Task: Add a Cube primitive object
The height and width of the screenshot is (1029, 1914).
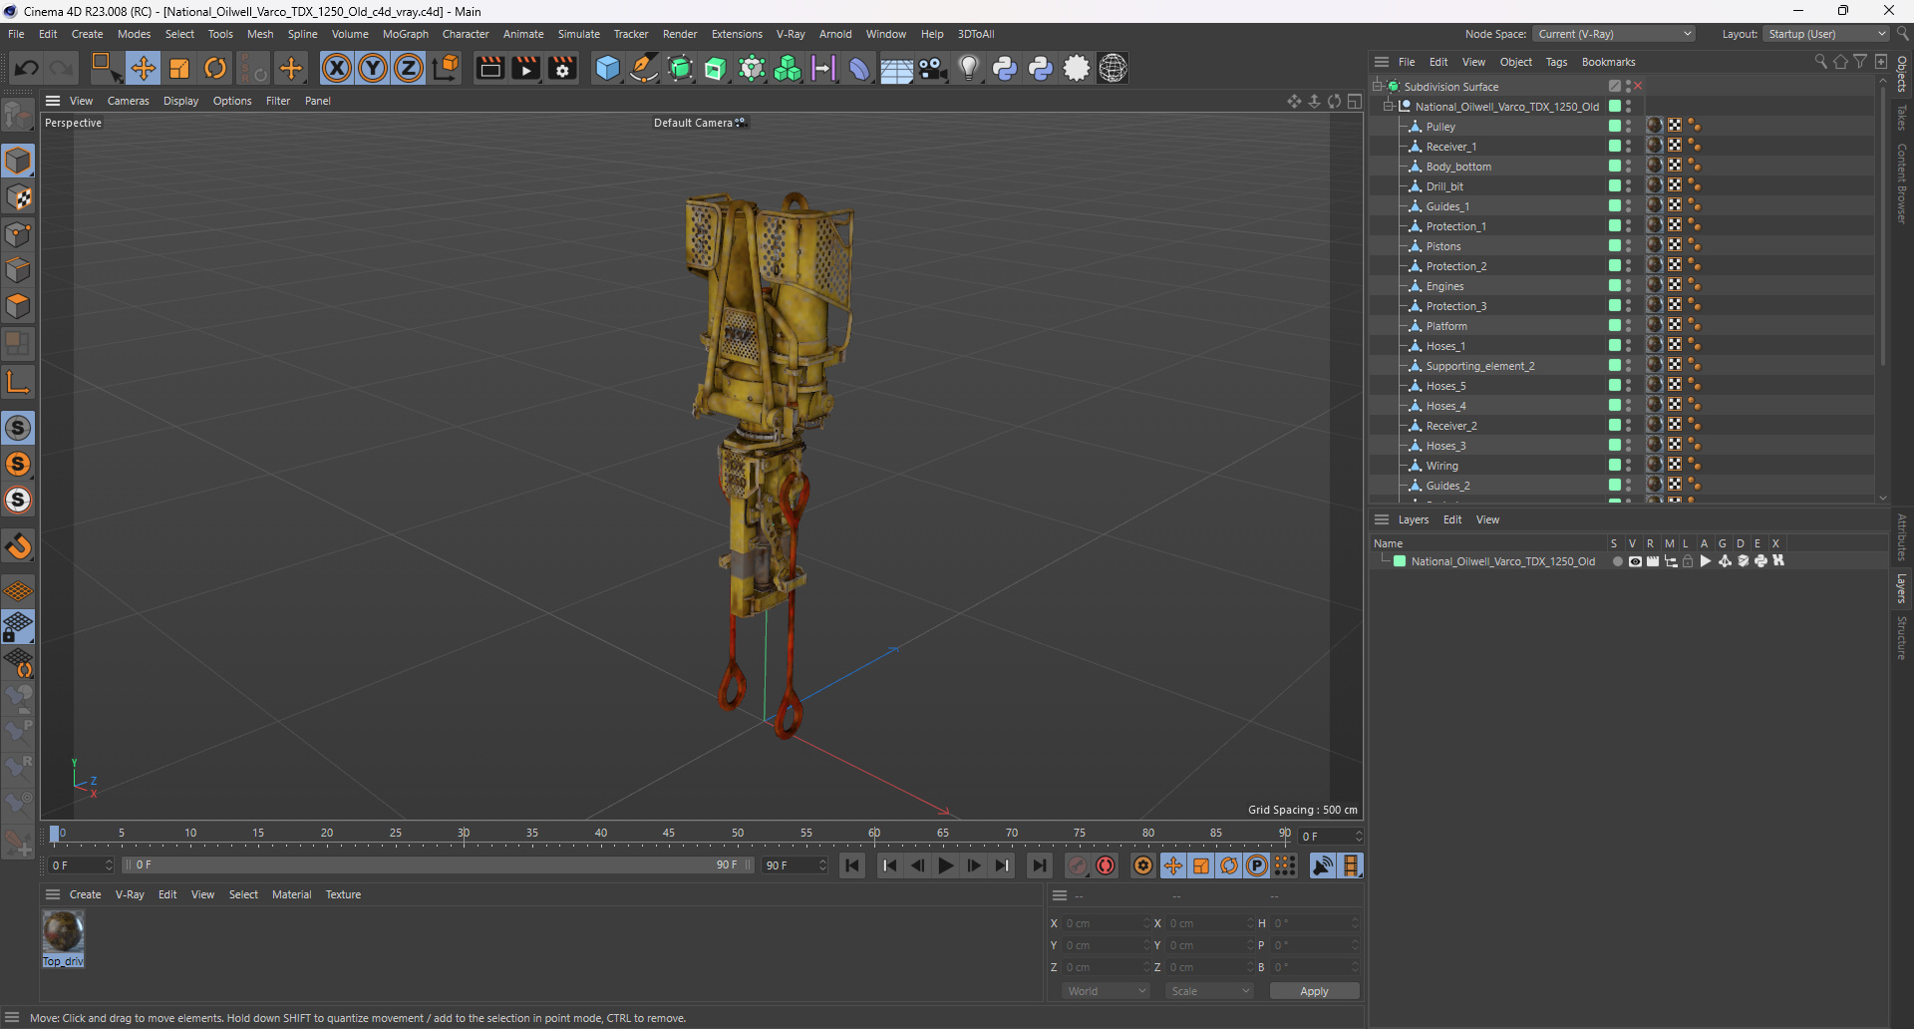Action: pyautogui.click(x=607, y=68)
